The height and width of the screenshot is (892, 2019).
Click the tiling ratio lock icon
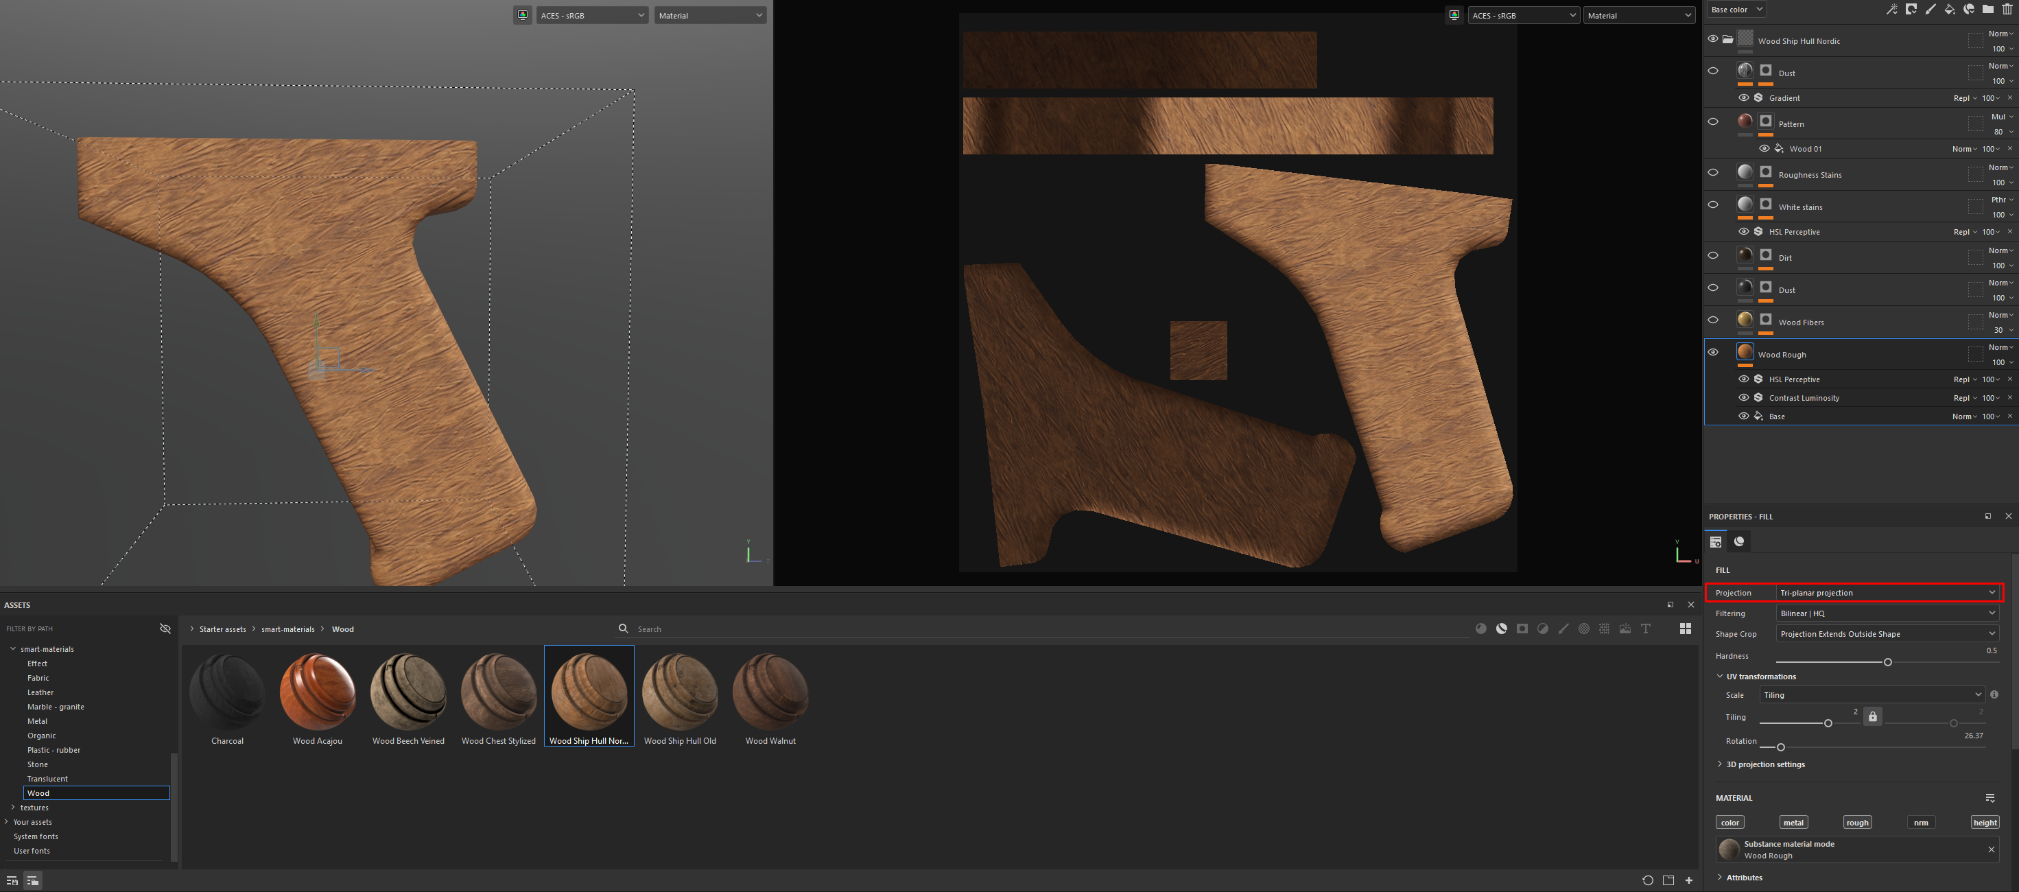[x=1872, y=716]
